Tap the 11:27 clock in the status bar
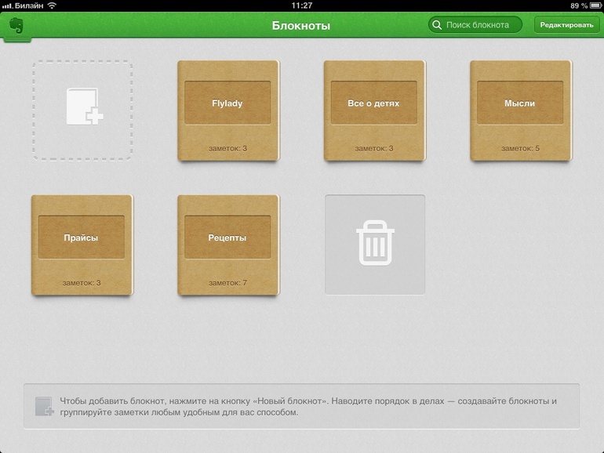Screen dimensions: 604x453 click(301, 5)
